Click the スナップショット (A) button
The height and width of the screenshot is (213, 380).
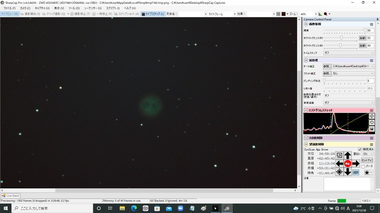(127, 14)
